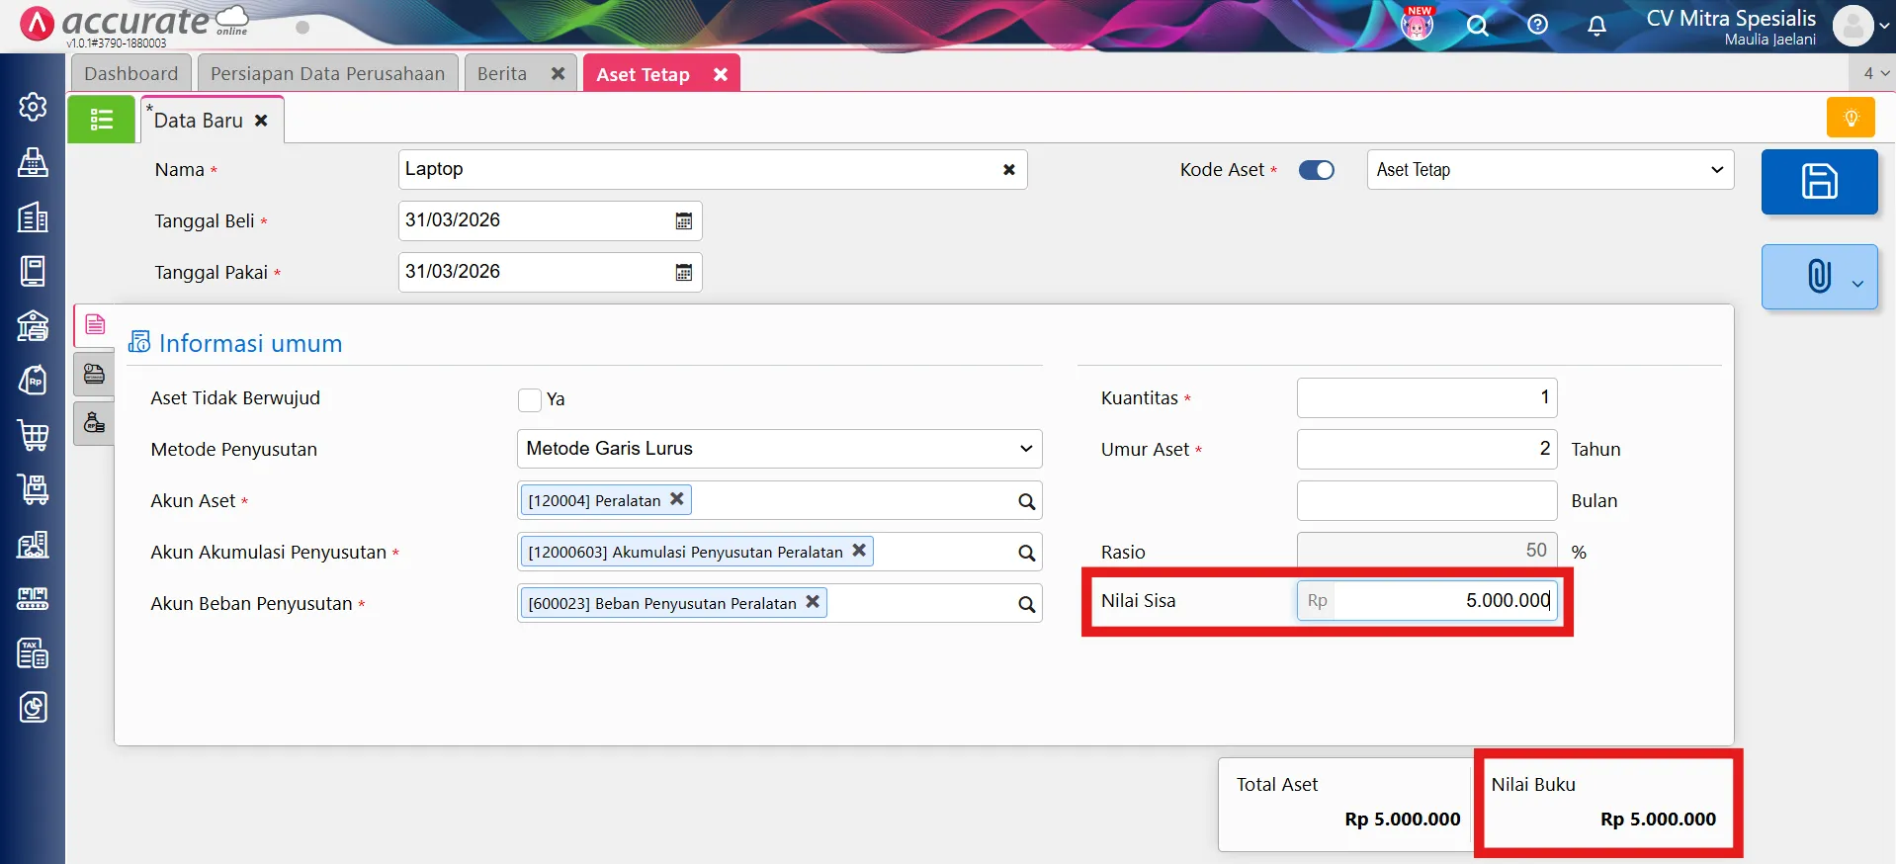Click the Kuantitas input field
The height and width of the screenshot is (864, 1896).
tap(1426, 397)
